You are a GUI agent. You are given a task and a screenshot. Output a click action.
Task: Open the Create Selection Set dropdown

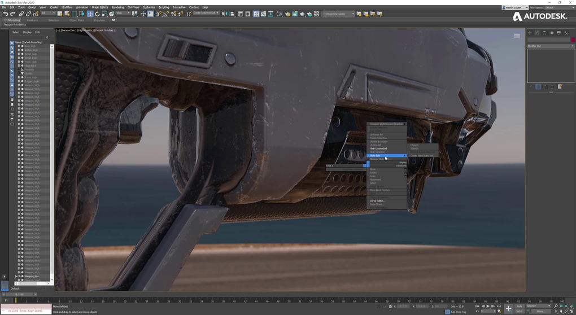[x=206, y=14]
